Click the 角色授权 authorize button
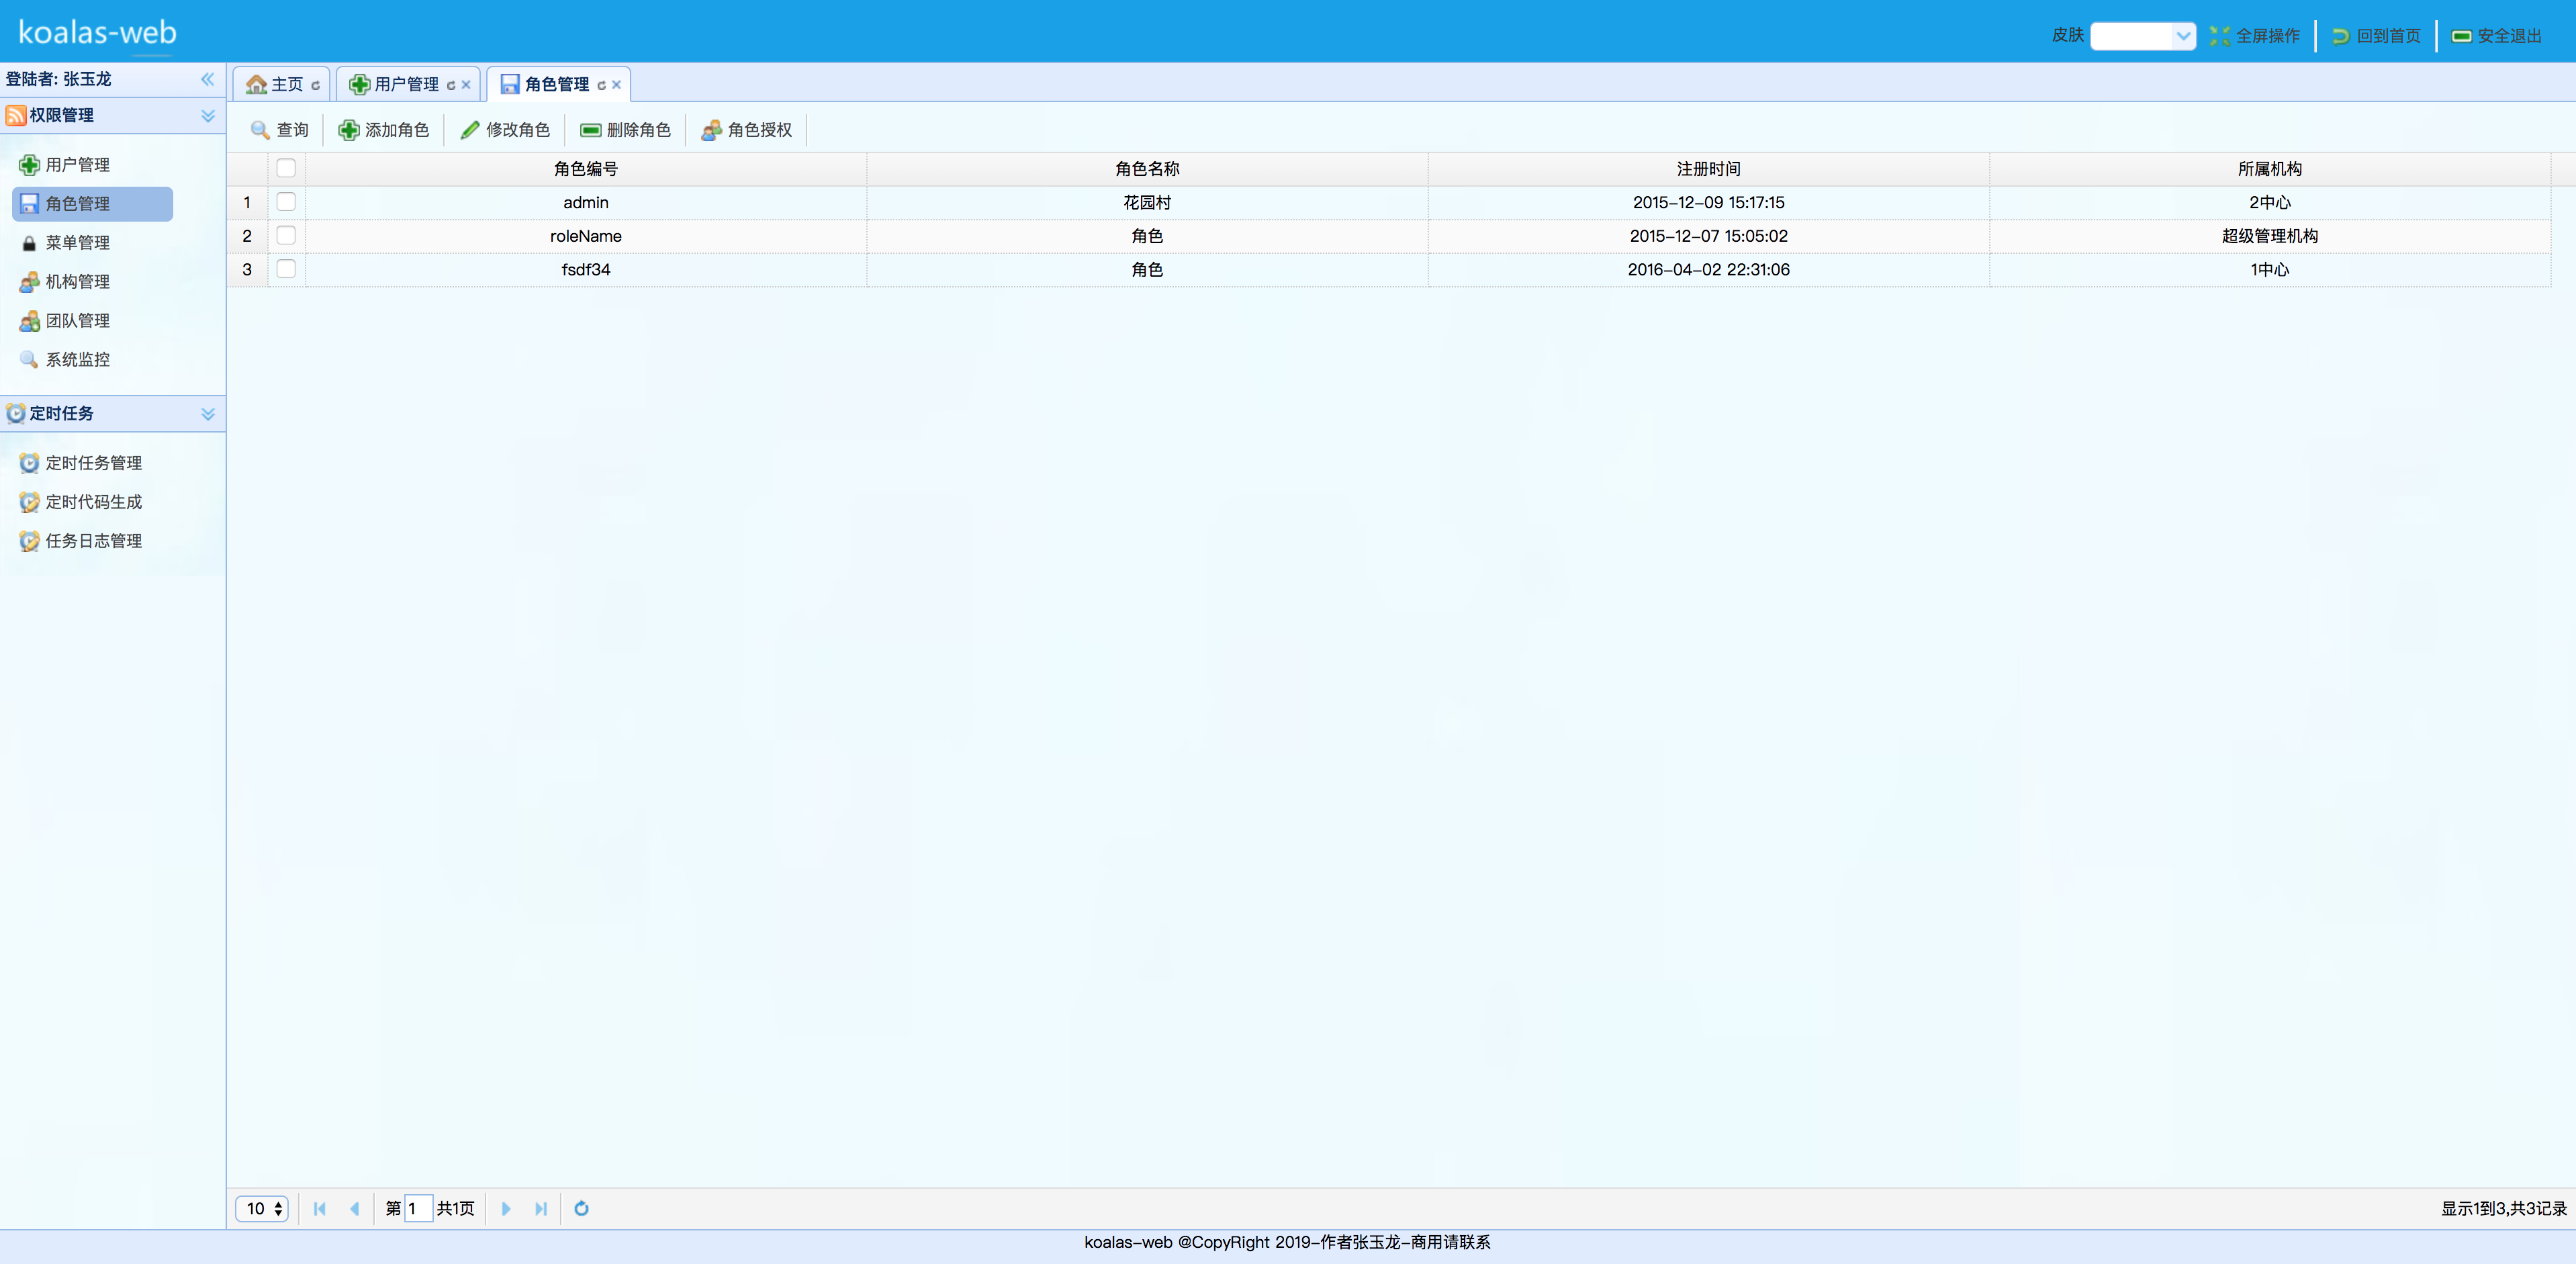This screenshot has width=2576, height=1264. [747, 130]
